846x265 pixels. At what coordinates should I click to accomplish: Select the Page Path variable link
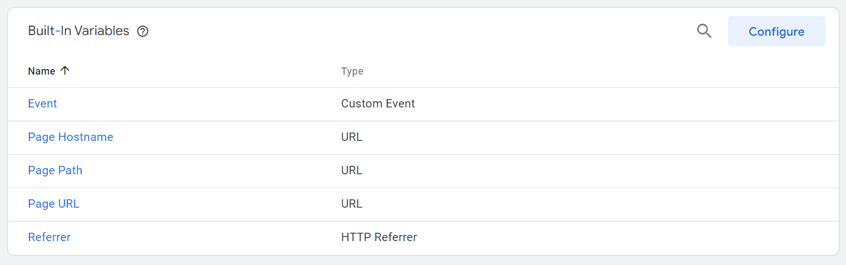click(55, 170)
